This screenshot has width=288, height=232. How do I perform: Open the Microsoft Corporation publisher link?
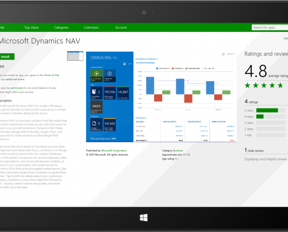pyautogui.click(x=114, y=150)
